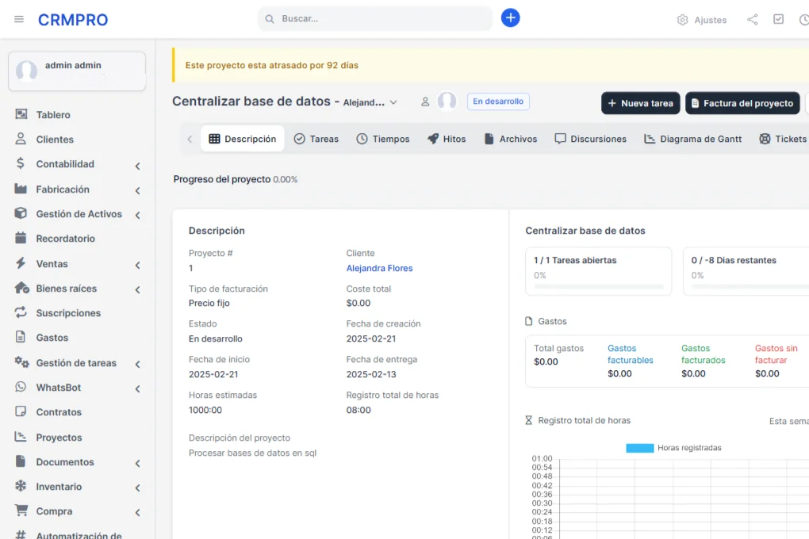The width and height of the screenshot is (809, 539).
Task: Click the Bienes raíces house icon
Action: (21, 288)
